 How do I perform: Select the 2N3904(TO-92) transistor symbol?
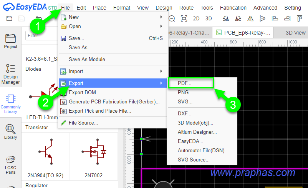(x=45, y=157)
